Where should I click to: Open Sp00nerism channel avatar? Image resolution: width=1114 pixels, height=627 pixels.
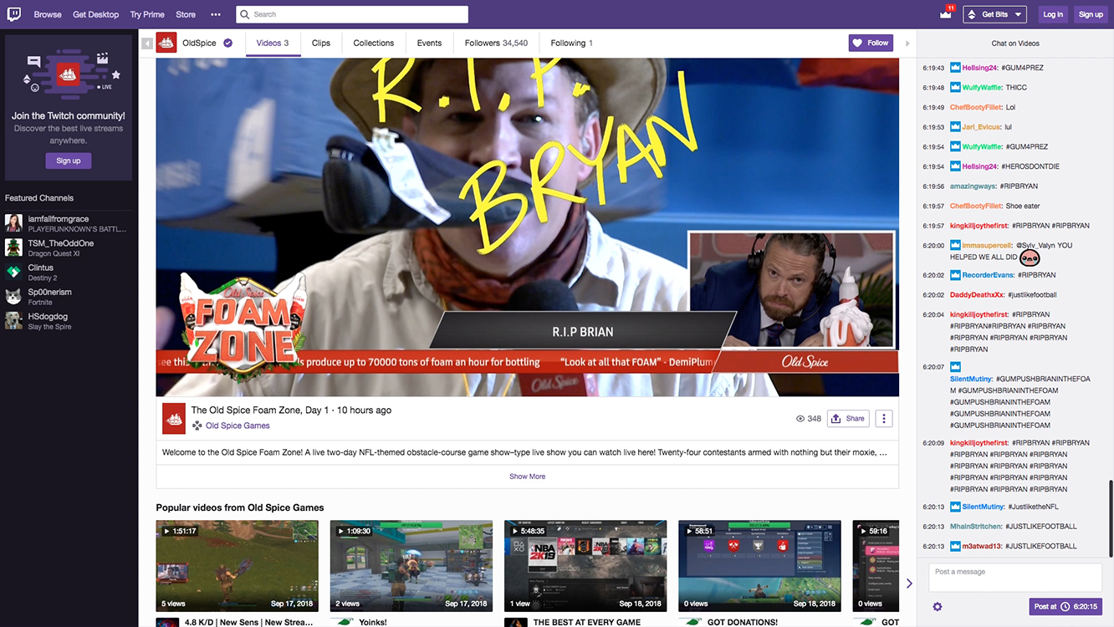13,297
